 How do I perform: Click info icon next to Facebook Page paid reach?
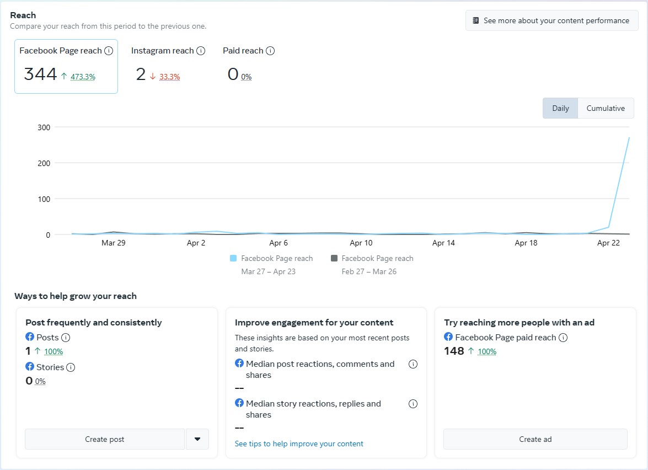(x=563, y=338)
